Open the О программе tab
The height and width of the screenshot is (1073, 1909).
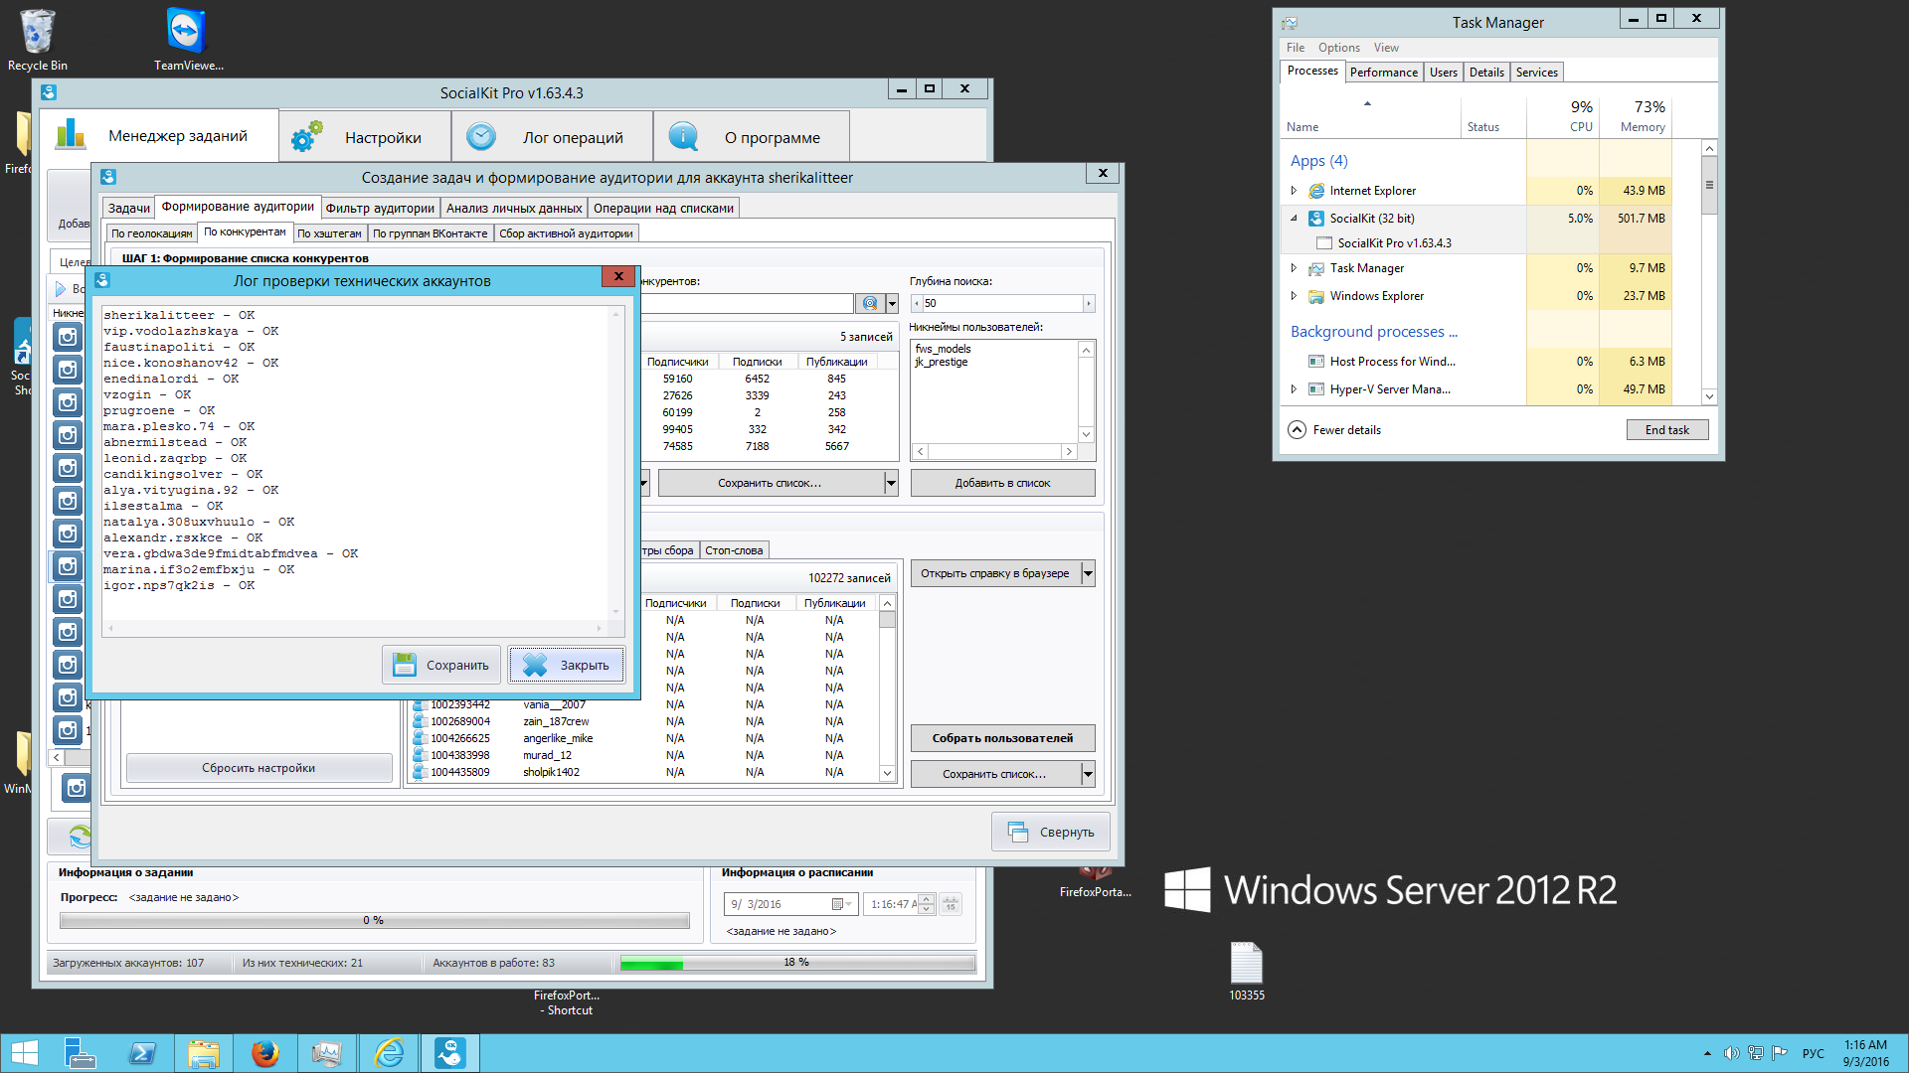(x=752, y=137)
